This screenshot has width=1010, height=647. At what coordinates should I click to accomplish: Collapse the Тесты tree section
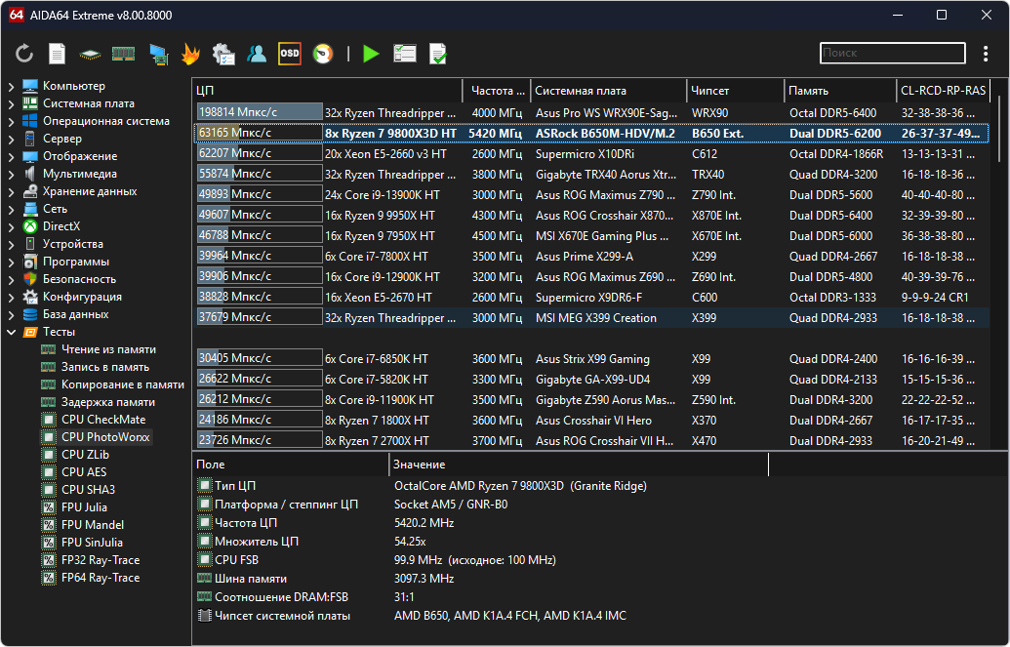click(x=11, y=332)
